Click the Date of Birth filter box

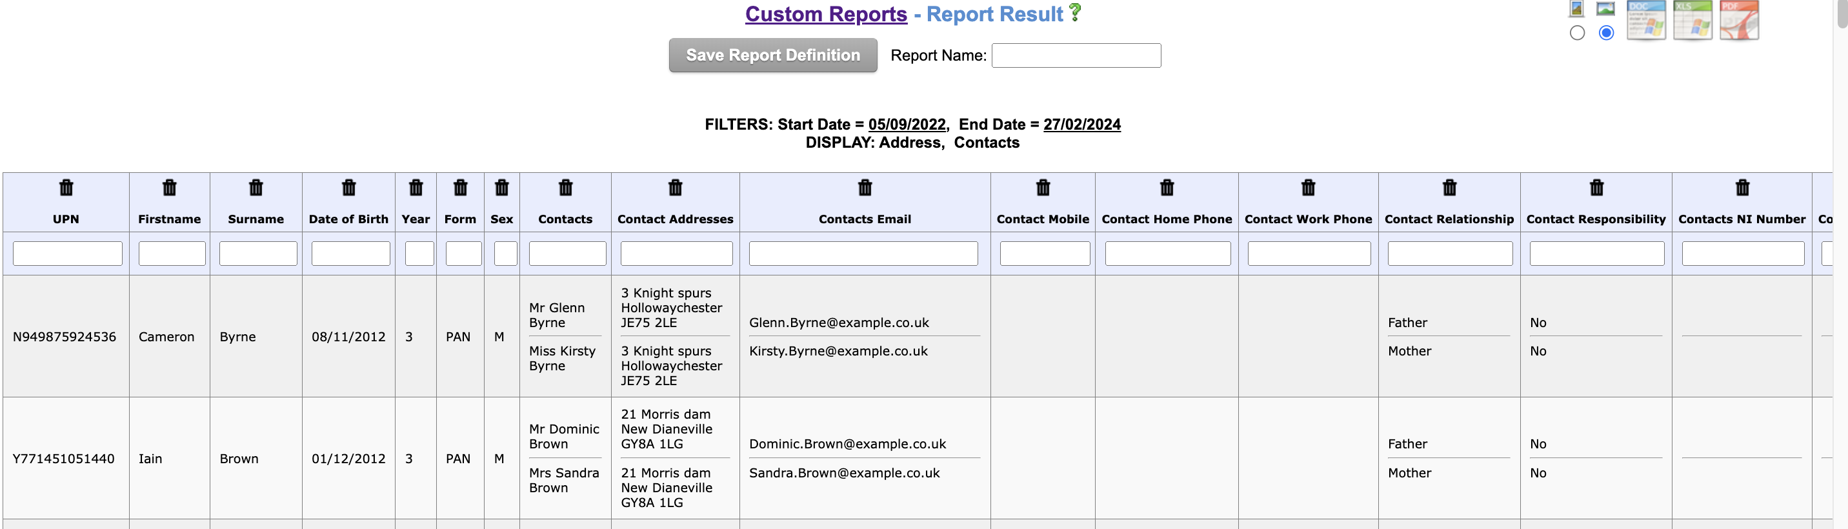pyautogui.click(x=351, y=254)
